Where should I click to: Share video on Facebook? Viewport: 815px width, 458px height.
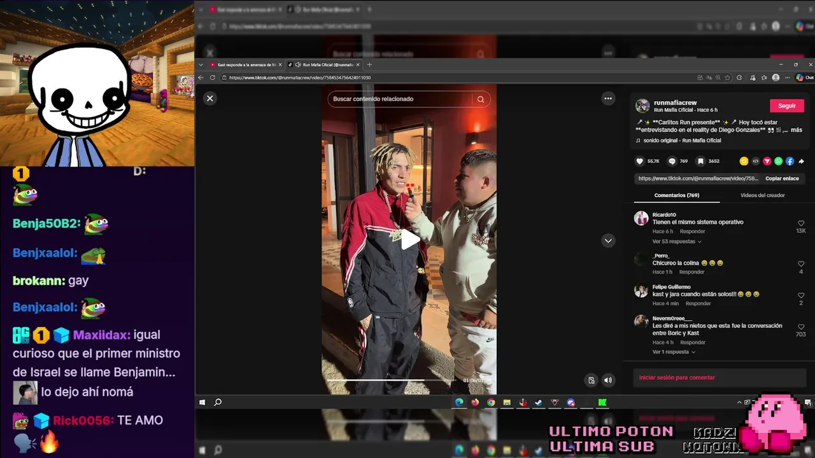pyautogui.click(x=790, y=162)
